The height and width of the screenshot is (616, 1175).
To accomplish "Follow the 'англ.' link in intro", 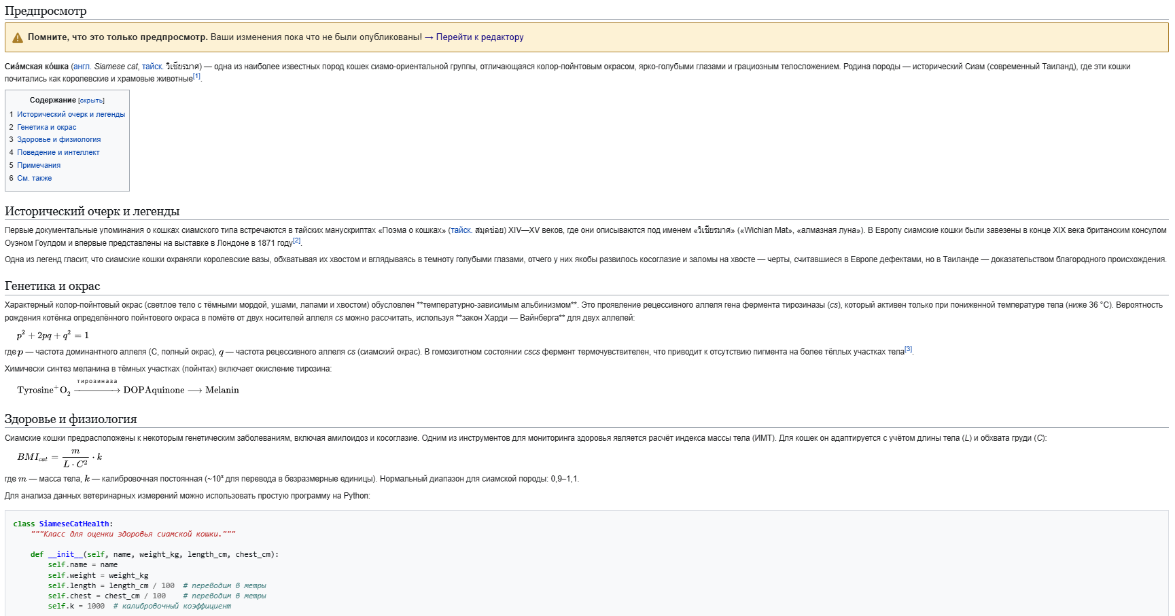I will [82, 67].
